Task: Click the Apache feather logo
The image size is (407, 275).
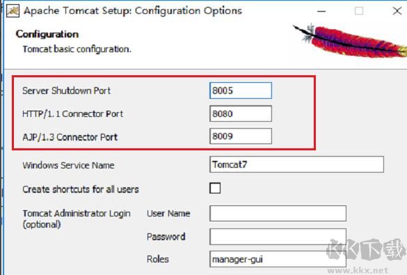Action: pos(350,41)
